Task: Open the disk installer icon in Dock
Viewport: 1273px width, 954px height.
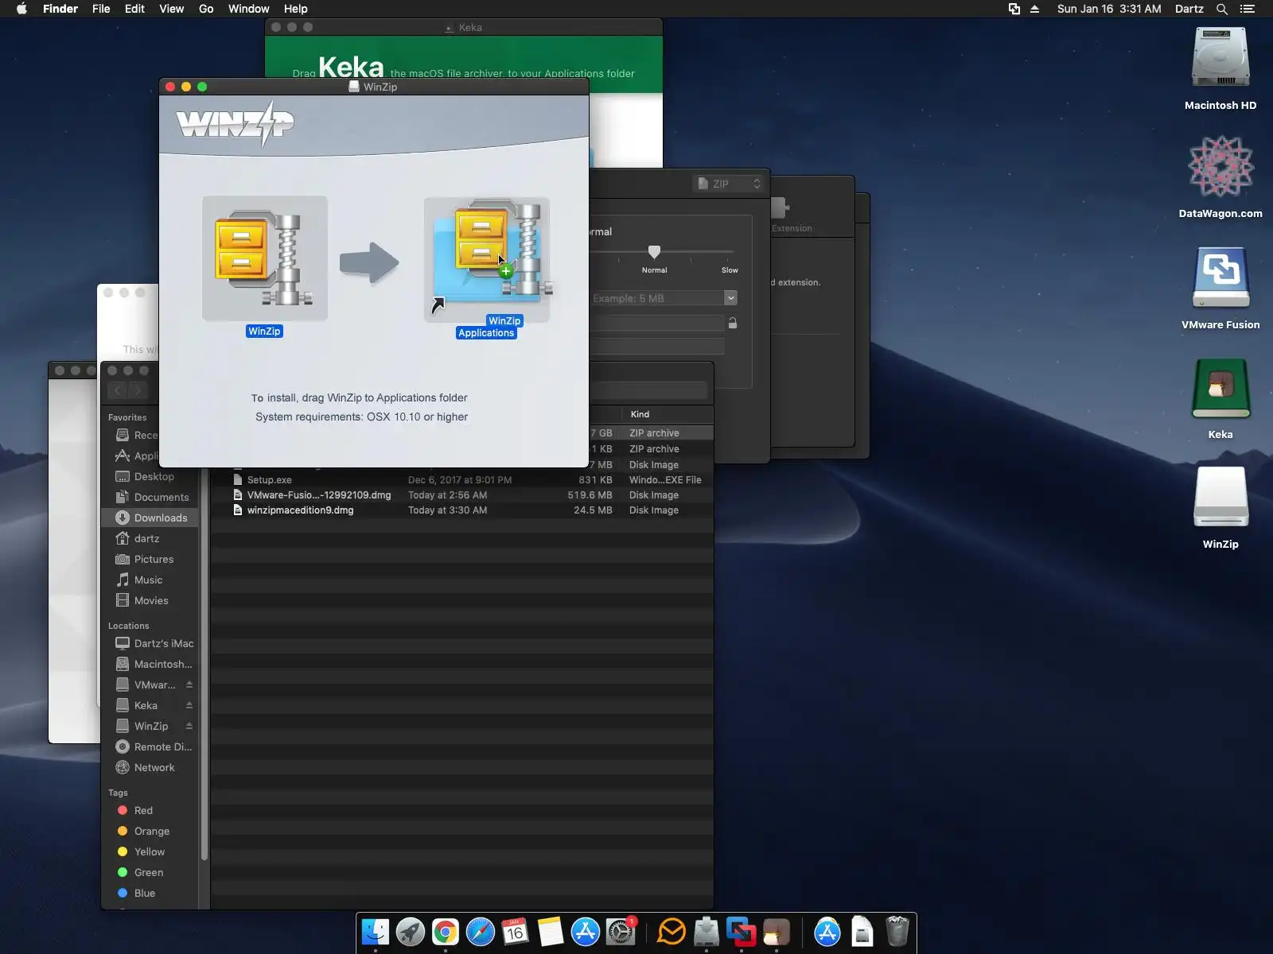Action: 707,932
